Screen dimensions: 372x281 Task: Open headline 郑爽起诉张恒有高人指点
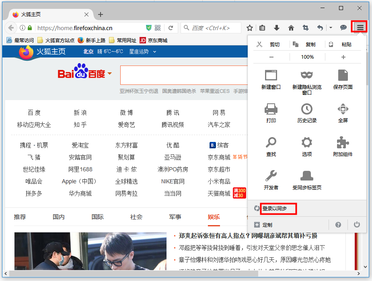click(x=248, y=236)
